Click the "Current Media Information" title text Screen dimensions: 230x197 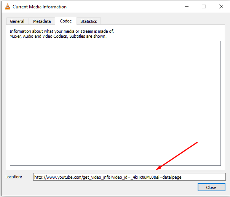click(40, 7)
